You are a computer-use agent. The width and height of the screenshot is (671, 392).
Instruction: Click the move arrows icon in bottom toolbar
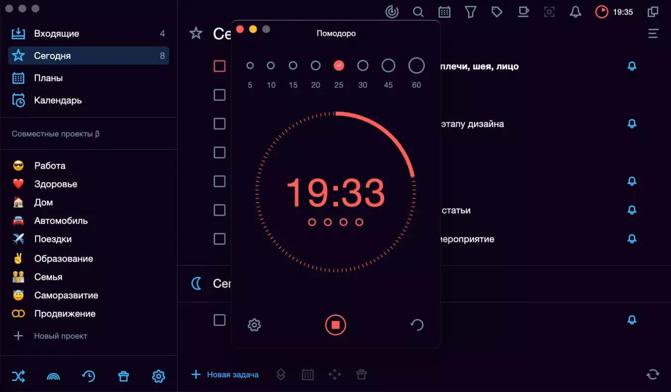click(x=335, y=375)
